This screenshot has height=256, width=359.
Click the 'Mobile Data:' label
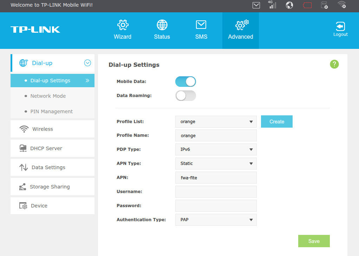(x=131, y=82)
